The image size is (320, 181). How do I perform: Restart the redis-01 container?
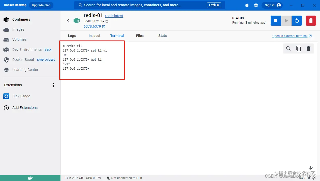(x=297, y=21)
